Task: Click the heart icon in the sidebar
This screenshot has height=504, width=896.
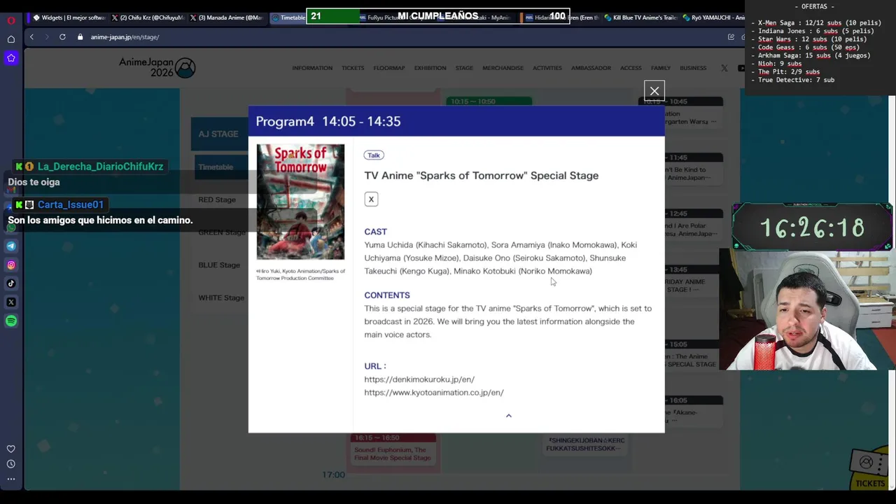Action: coord(11,449)
